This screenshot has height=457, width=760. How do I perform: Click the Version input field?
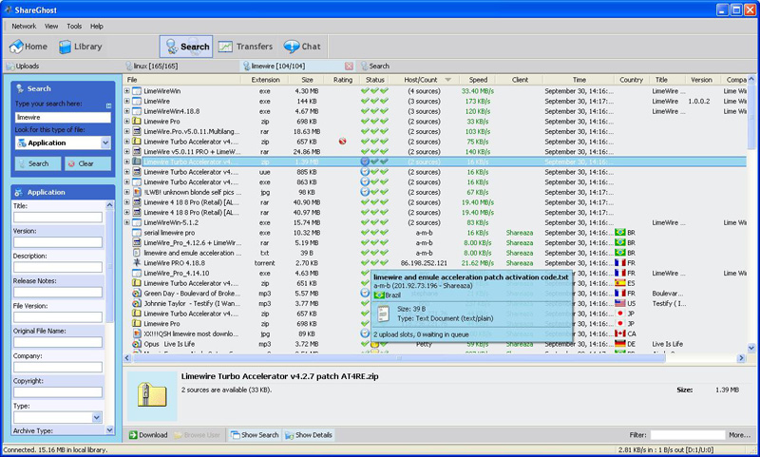(58, 242)
